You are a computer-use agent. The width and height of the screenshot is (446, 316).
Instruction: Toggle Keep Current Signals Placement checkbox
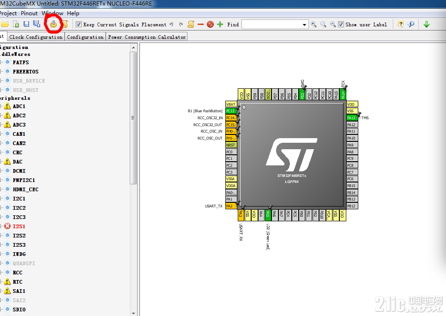click(79, 24)
